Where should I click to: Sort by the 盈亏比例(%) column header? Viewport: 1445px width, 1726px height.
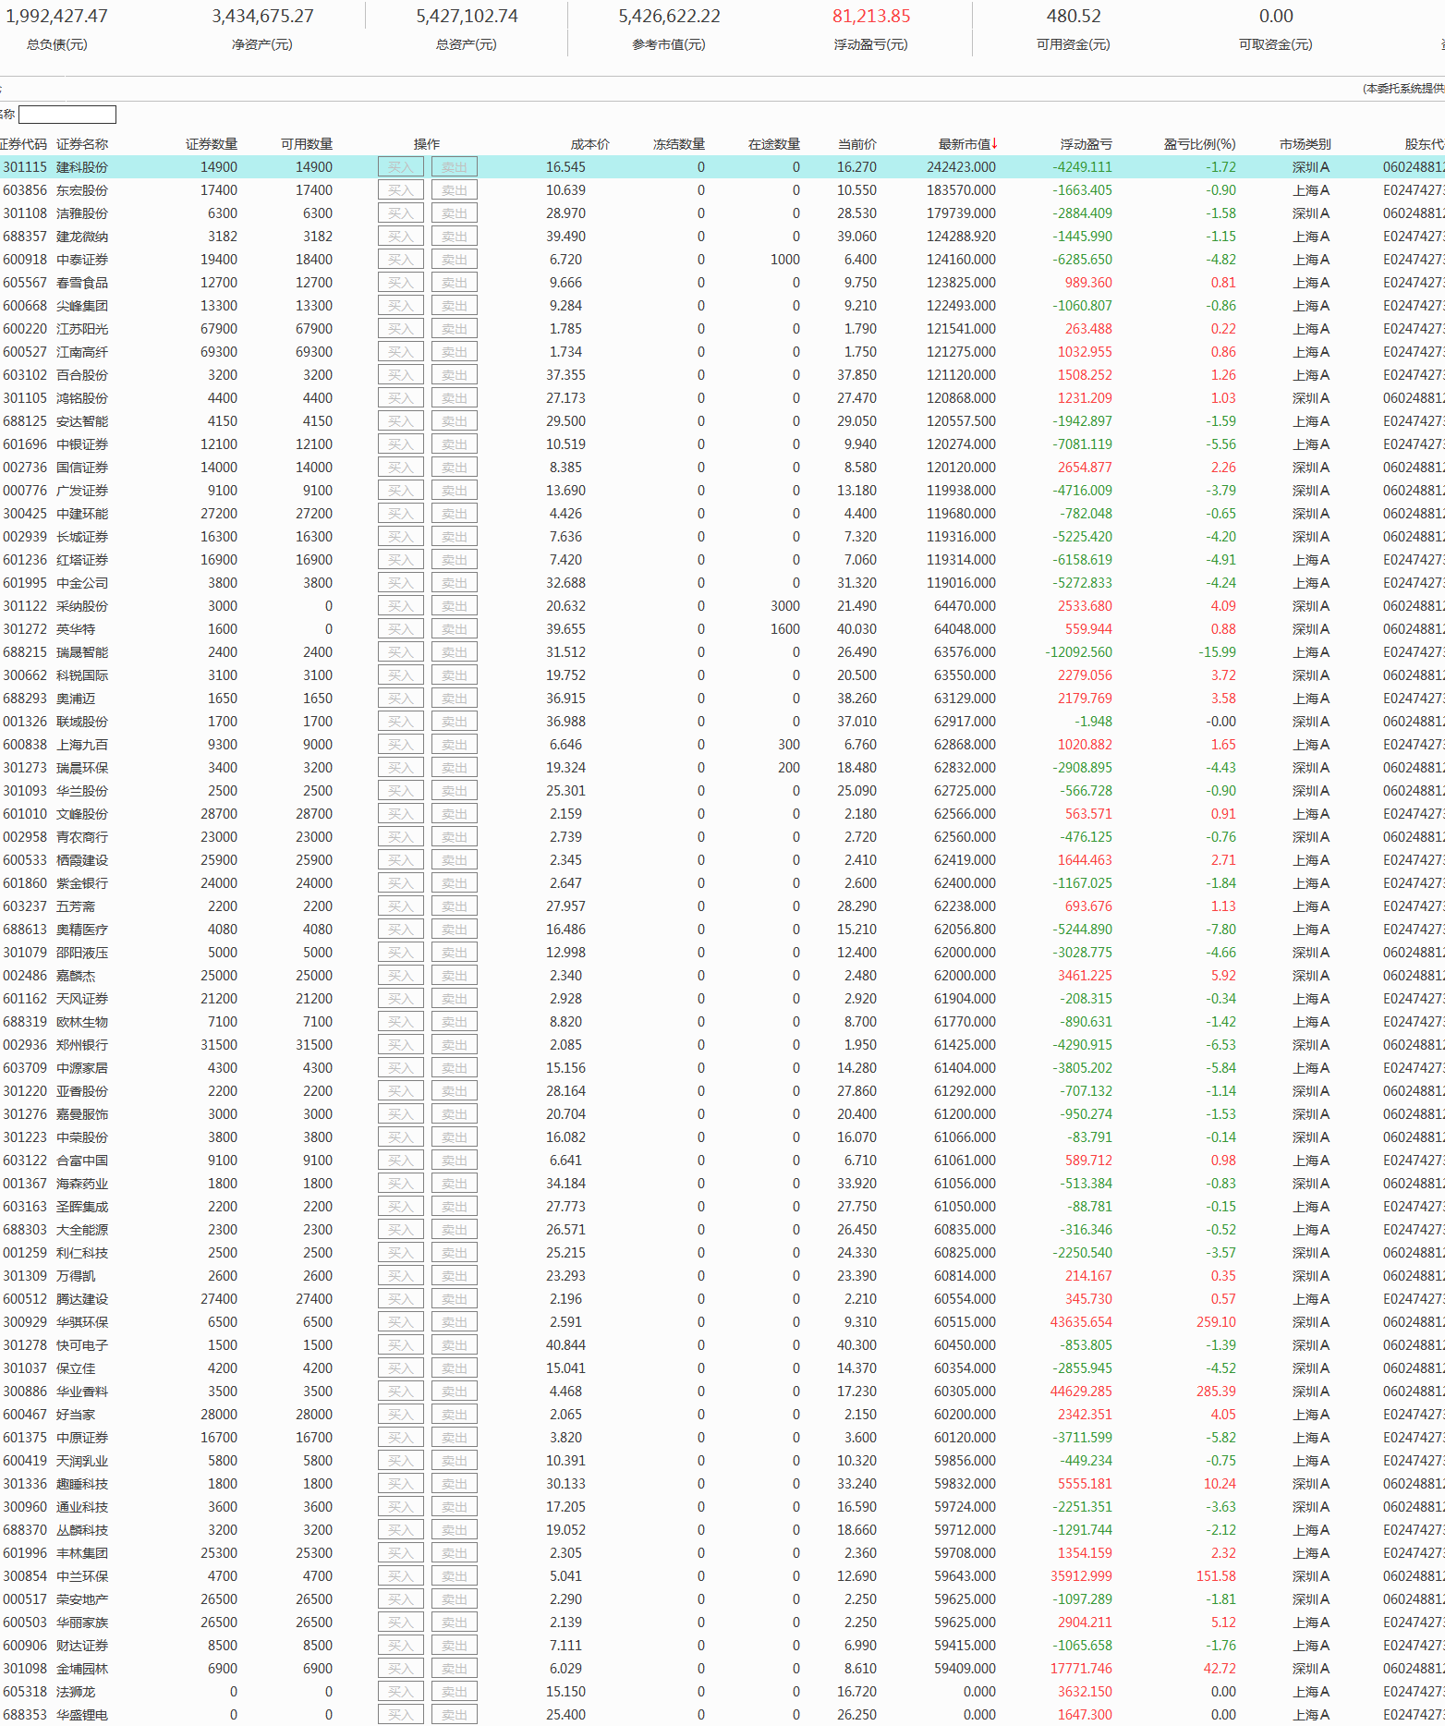click(1200, 144)
